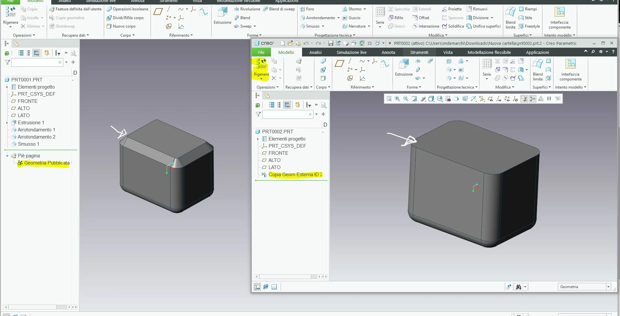
Task: Expand Intento modello dropdown in PRT0002 ribbon
Action: click(570, 87)
